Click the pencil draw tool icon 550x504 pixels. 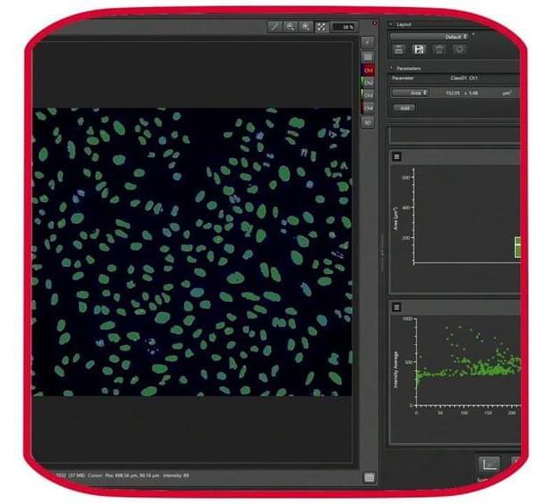point(275,27)
